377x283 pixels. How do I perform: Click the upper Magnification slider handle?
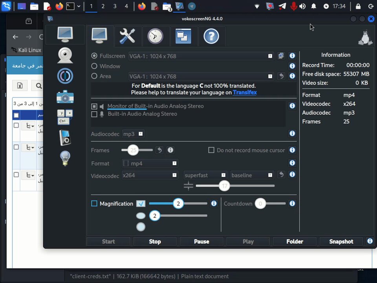click(x=178, y=204)
